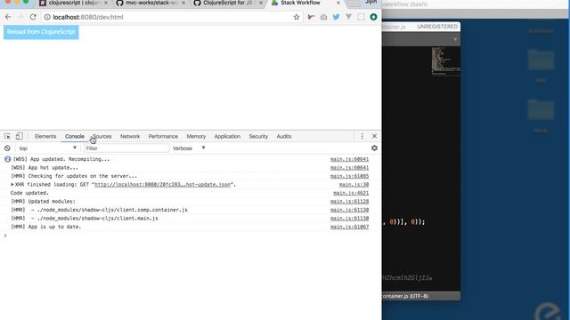The width and height of the screenshot is (570, 320).
Task: Open the Security tab
Action: (258, 136)
